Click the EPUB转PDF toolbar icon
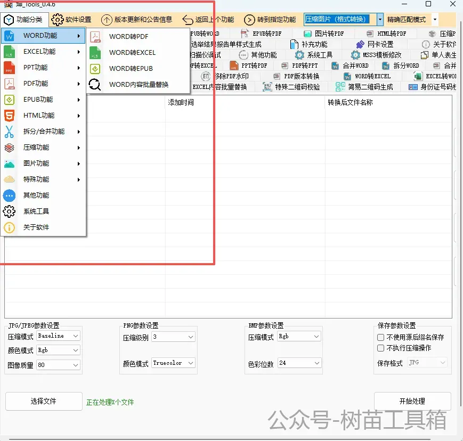This screenshot has height=441, width=463. [245, 34]
